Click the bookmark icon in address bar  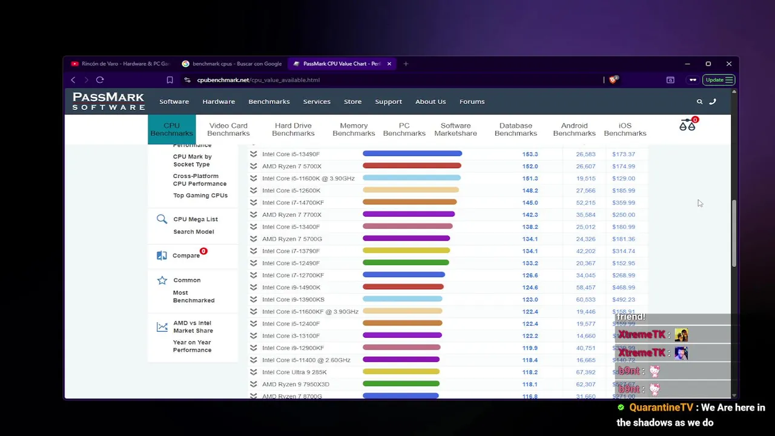170,80
